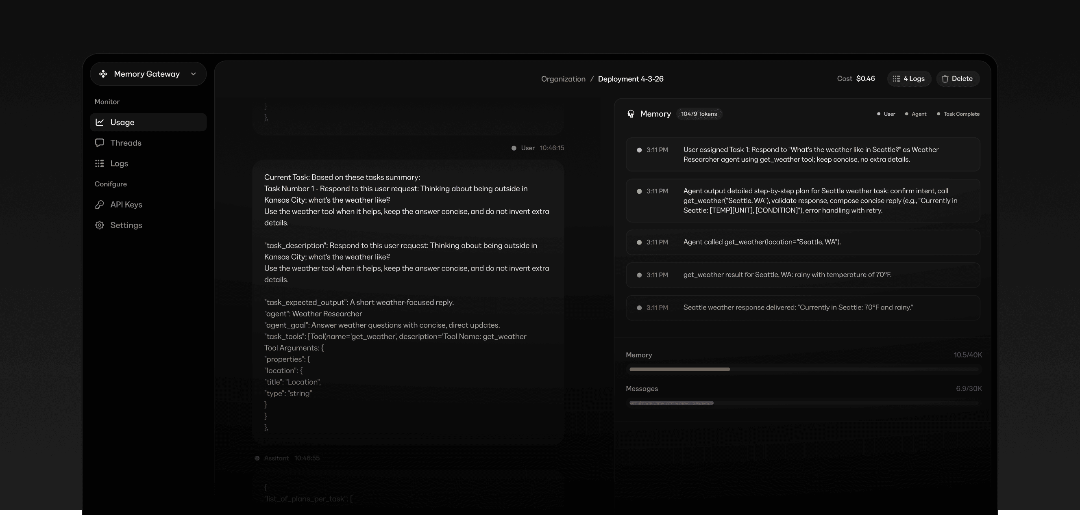The image size is (1080, 515).
Task: Open the 4 Logs button
Action: point(908,79)
